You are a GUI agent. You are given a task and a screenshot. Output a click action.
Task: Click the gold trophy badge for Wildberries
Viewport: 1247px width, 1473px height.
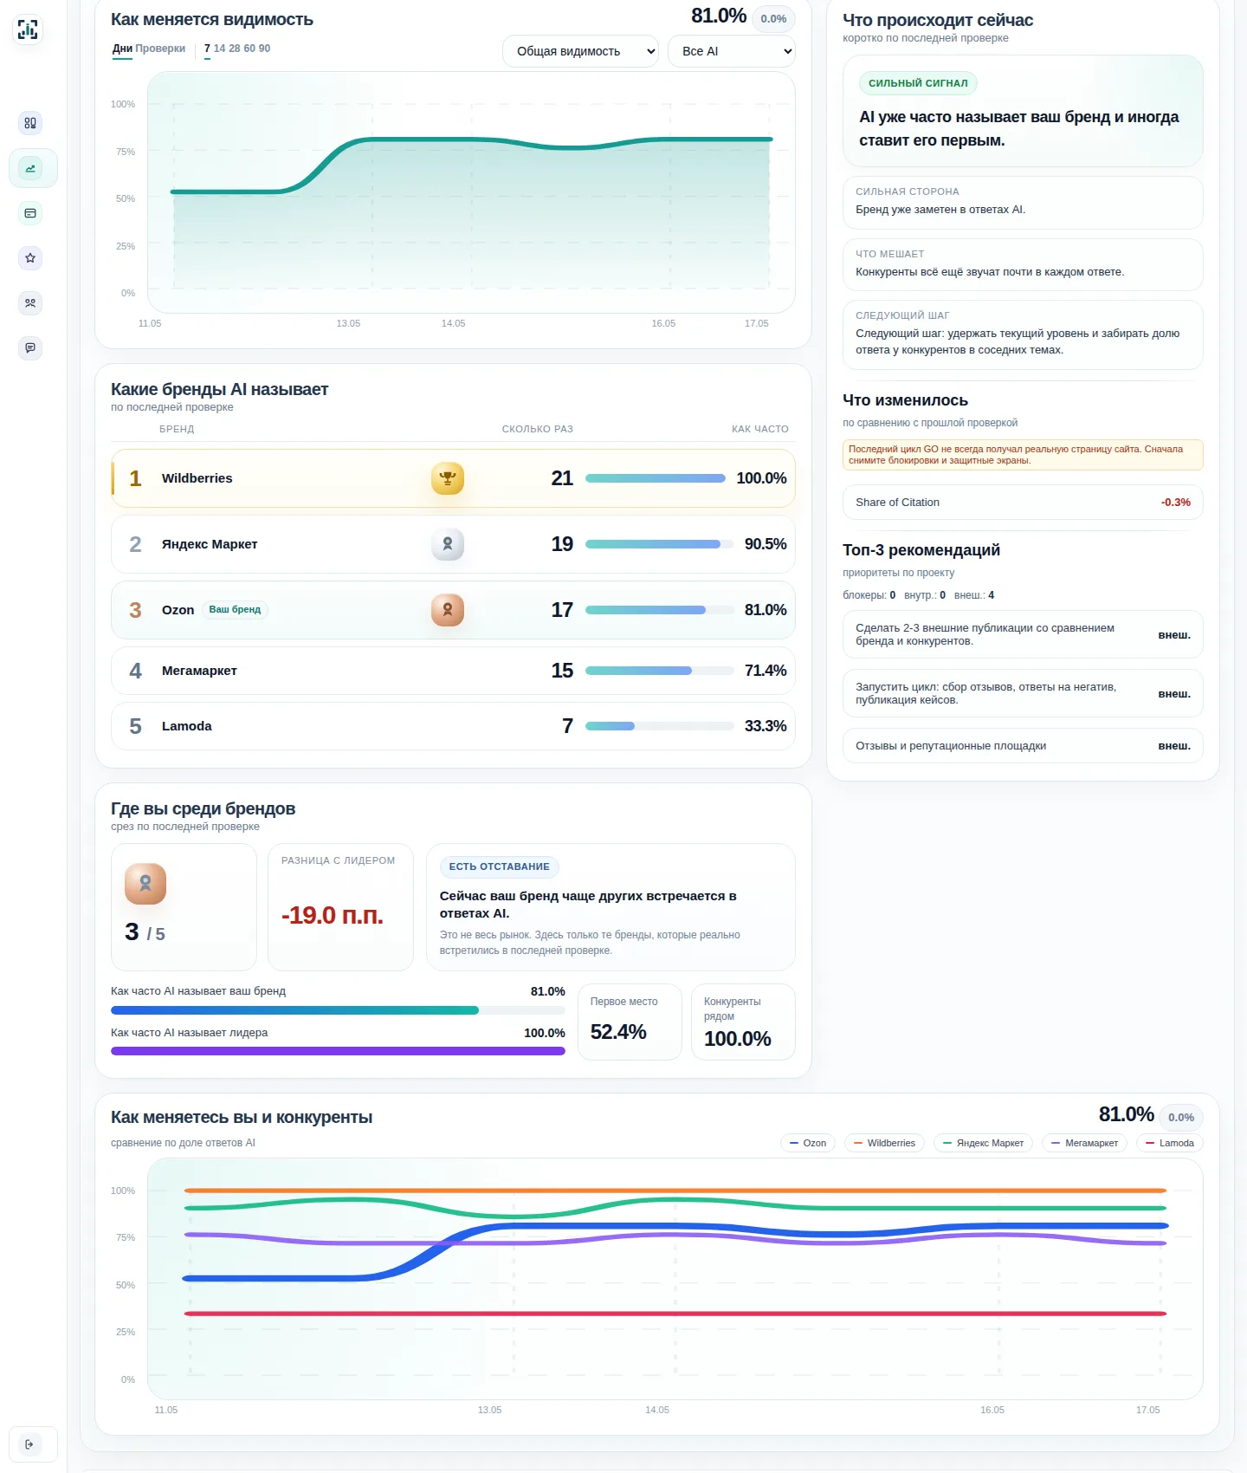click(x=448, y=478)
